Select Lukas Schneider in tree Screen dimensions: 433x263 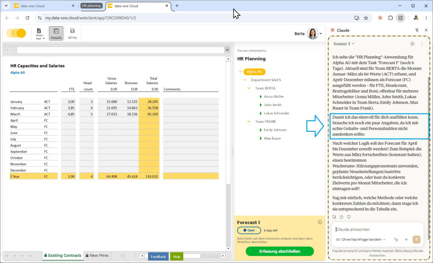click(x=277, y=113)
